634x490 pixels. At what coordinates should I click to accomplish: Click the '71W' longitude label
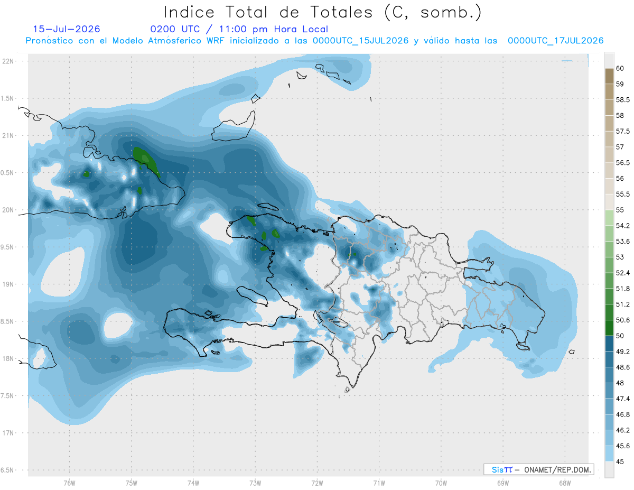379,483
